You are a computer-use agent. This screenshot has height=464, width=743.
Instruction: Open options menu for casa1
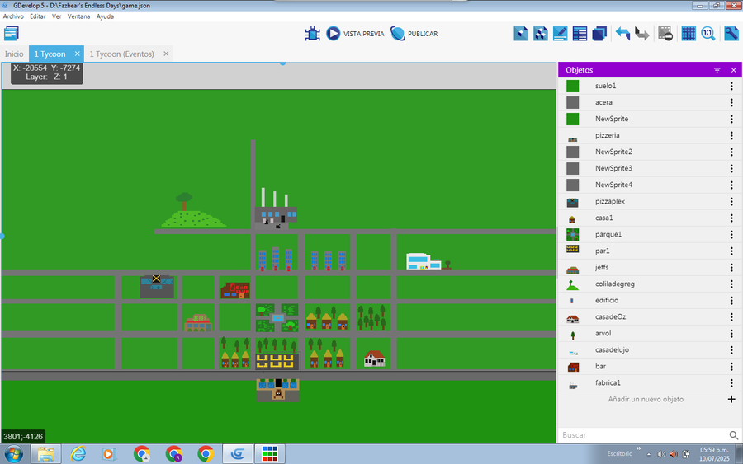point(731,218)
